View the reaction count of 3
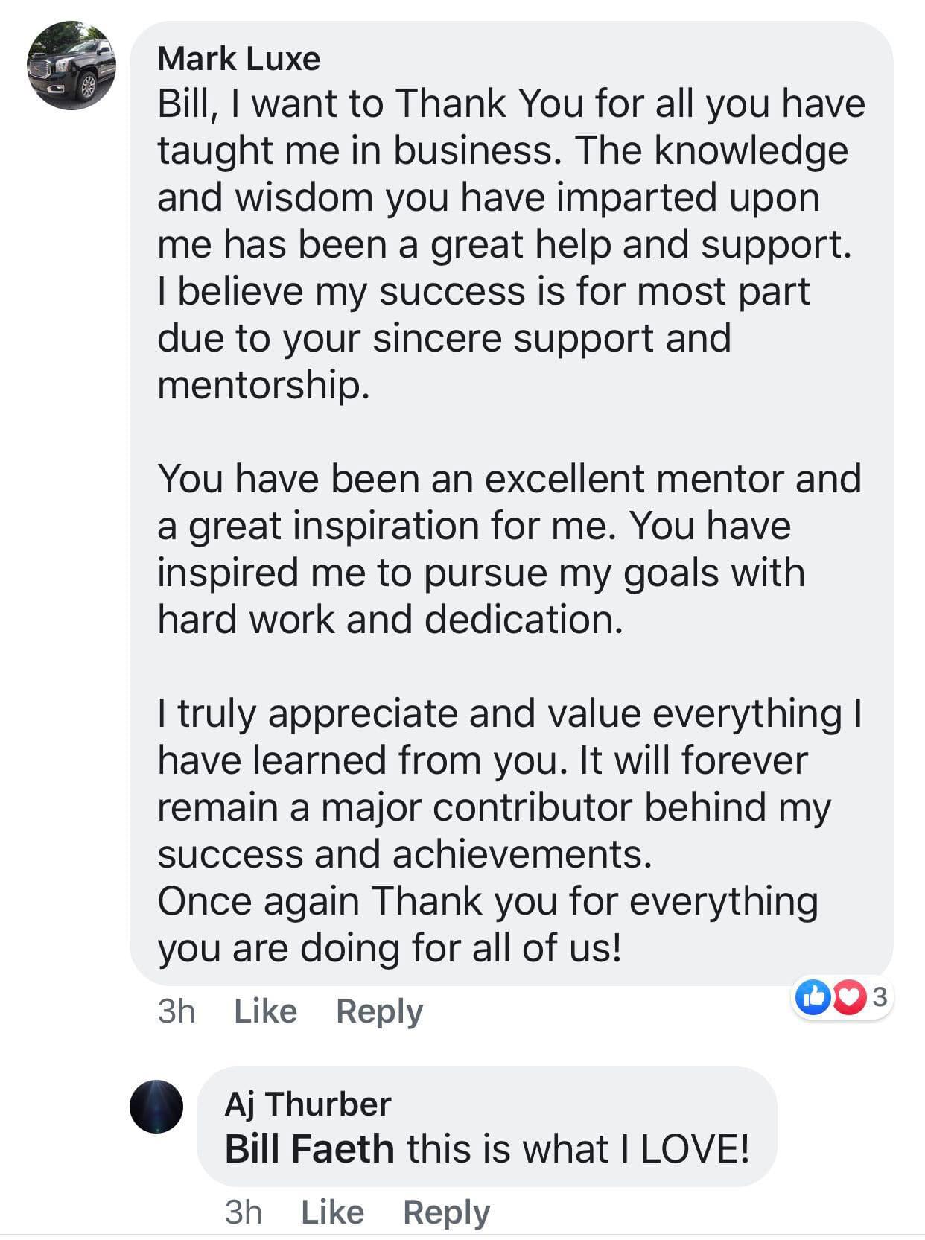This screenshot has width=925, height=1240. [x=880, y=996]
